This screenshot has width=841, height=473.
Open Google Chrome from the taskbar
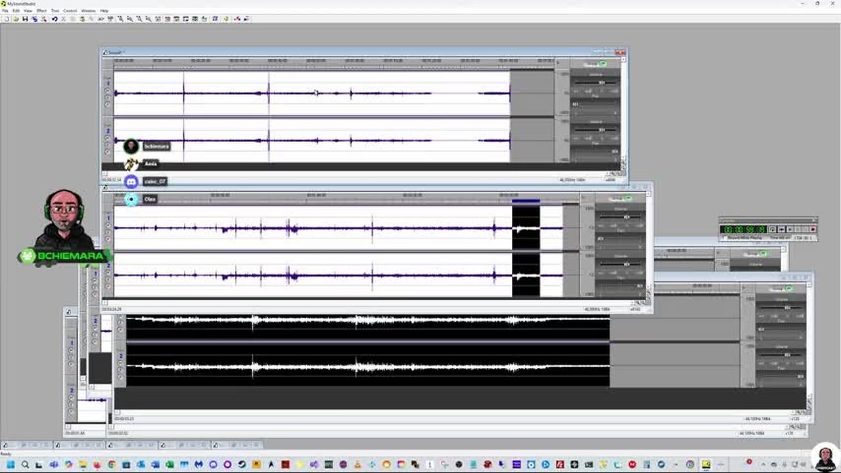[112, 465]
